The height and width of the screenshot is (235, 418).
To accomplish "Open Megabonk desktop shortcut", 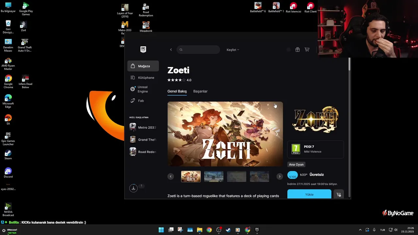I will [146, 27].
